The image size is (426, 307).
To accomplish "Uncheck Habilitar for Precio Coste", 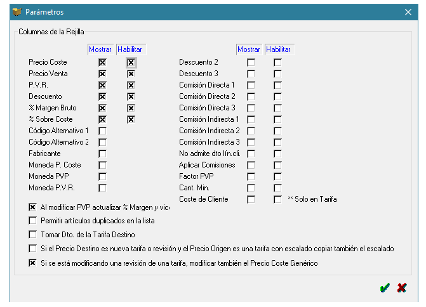I will [x=131, y=62].
